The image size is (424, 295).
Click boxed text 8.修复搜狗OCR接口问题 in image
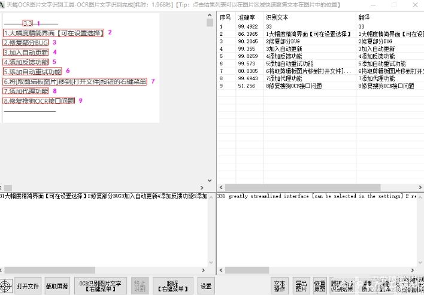click(x=39, y=101)
